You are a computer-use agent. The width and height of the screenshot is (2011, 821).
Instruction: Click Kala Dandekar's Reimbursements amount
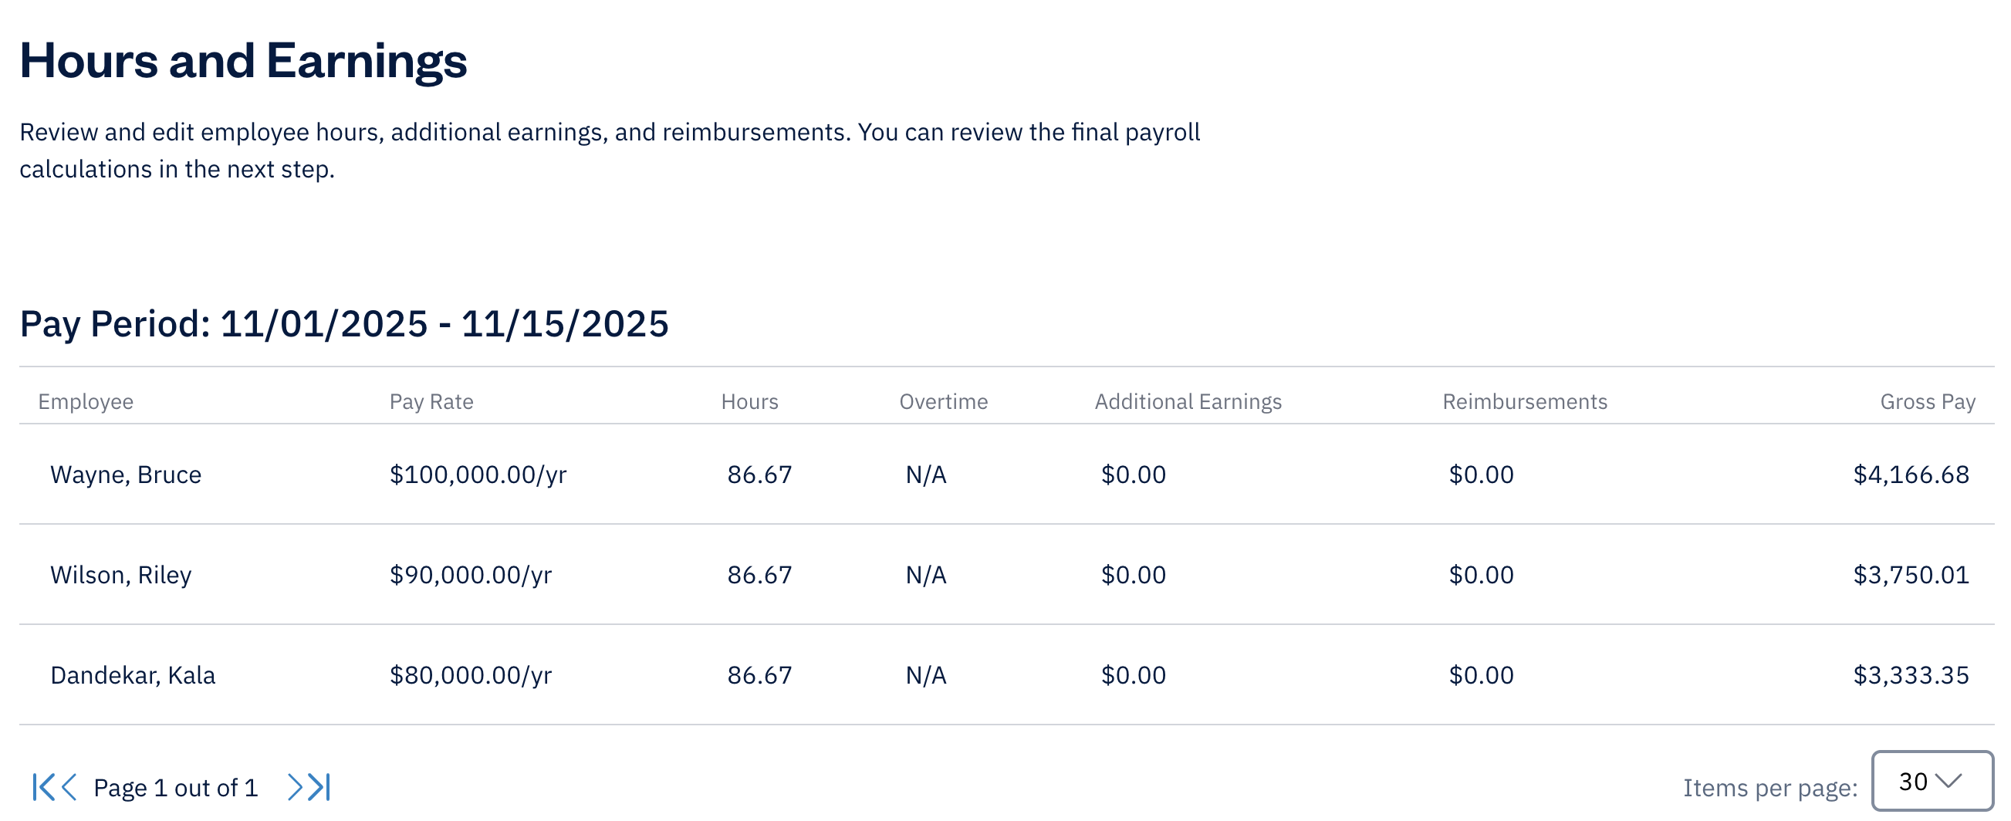pos(1480,675)
